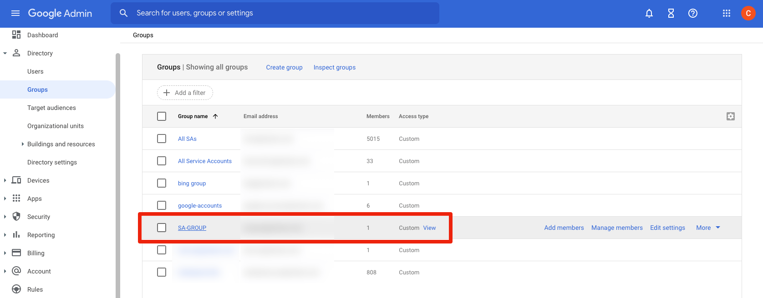Sort by Group name arrow icon
Screen dimensions: 763x298
coord(215,116)
